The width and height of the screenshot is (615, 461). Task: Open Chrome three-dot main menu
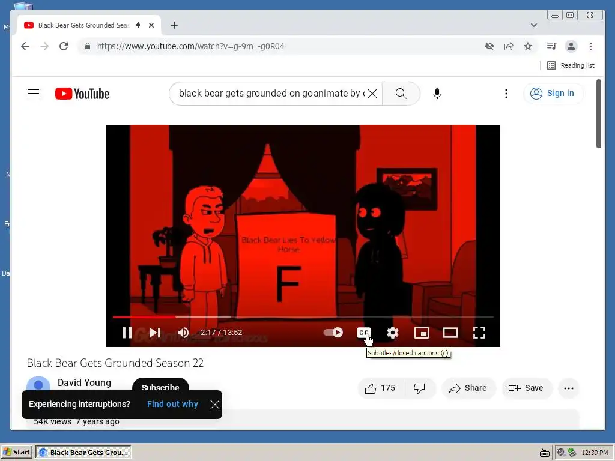click(591, 46)
